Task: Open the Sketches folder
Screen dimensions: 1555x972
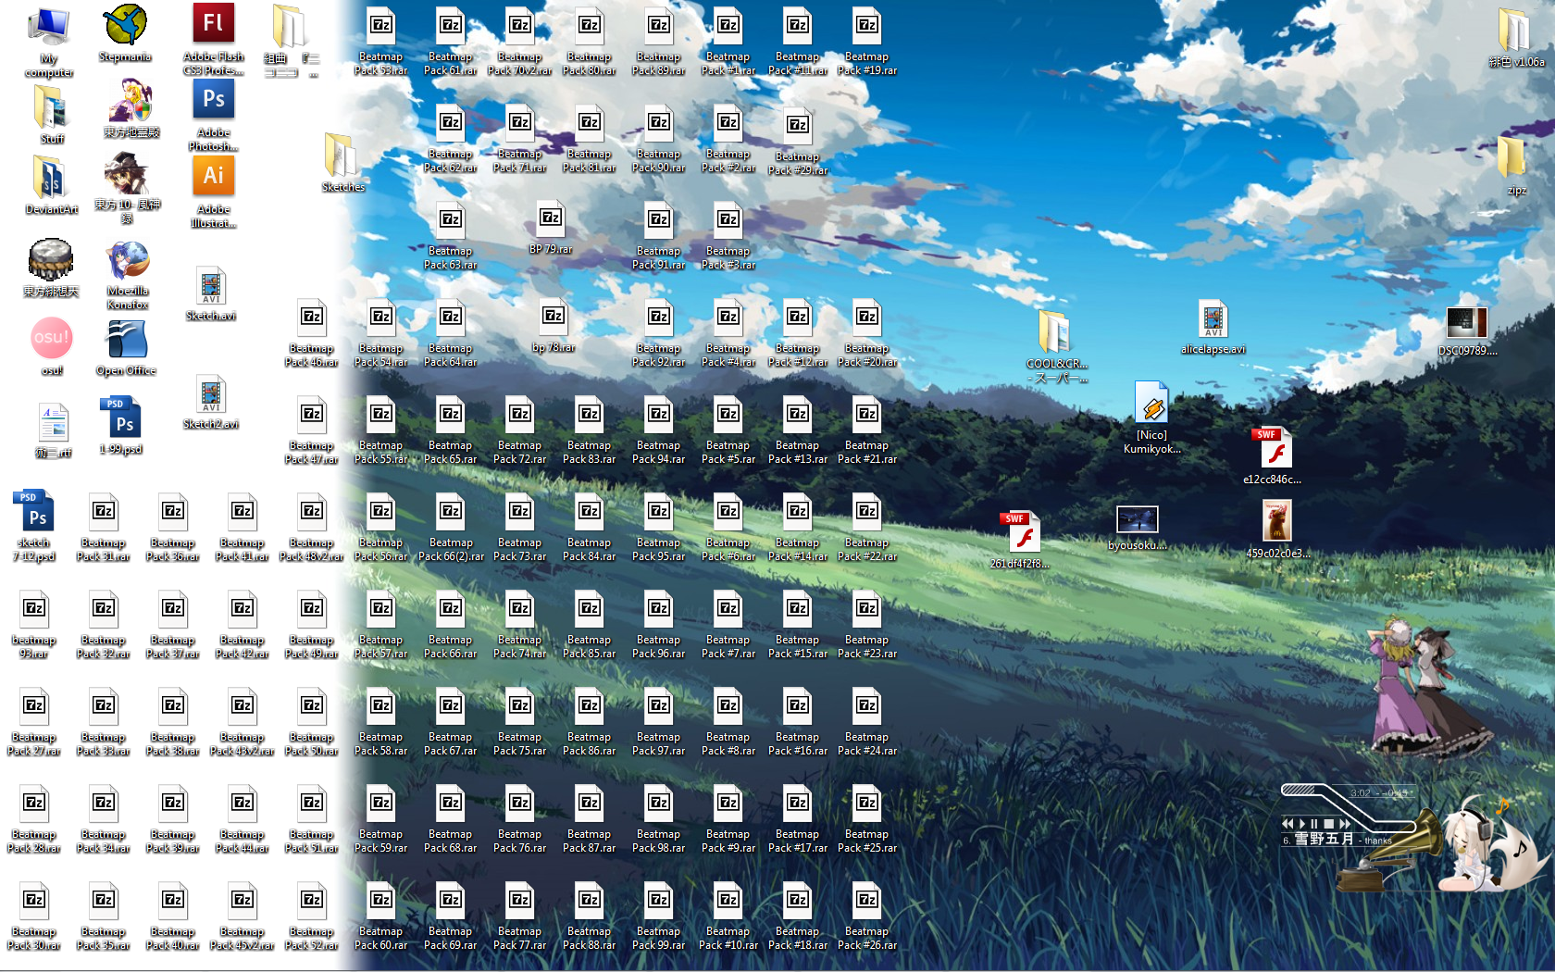Action: 342,162
